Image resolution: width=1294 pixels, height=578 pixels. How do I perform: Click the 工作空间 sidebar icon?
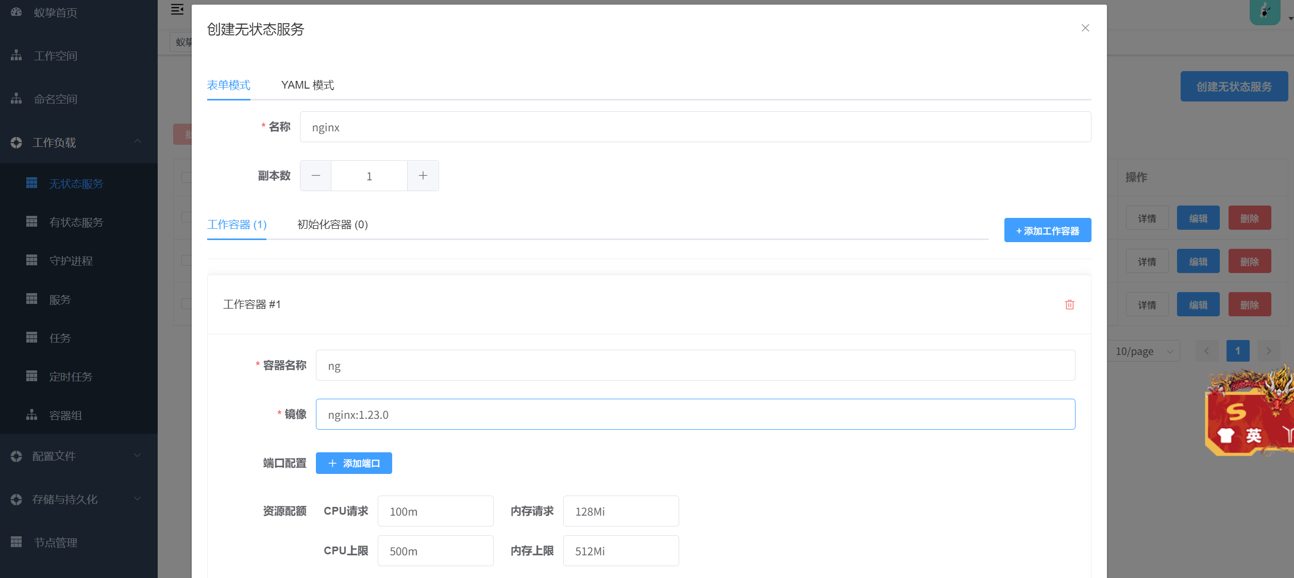pyautogui.click(x=16, y=55)
